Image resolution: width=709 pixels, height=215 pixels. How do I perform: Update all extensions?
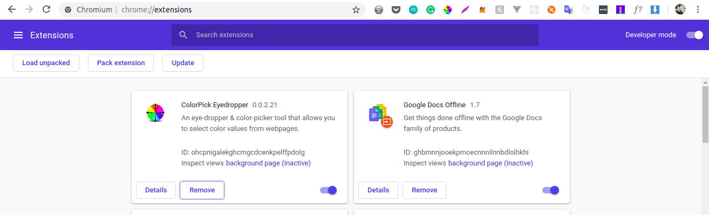183,63
